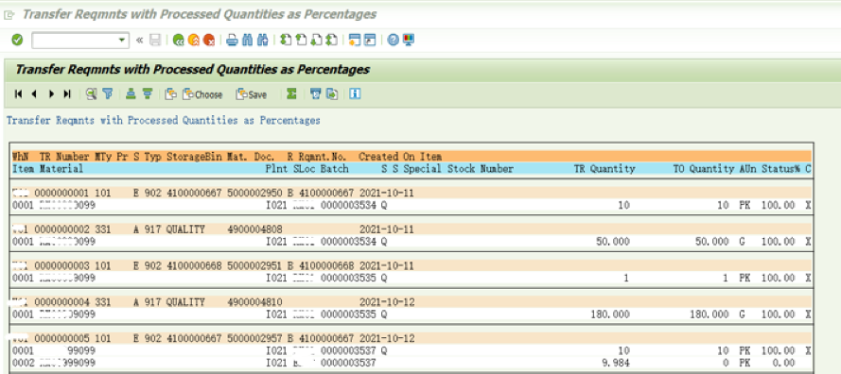Click the Generate Shortcut icon
841x374 pixels.
coord(370,41)
